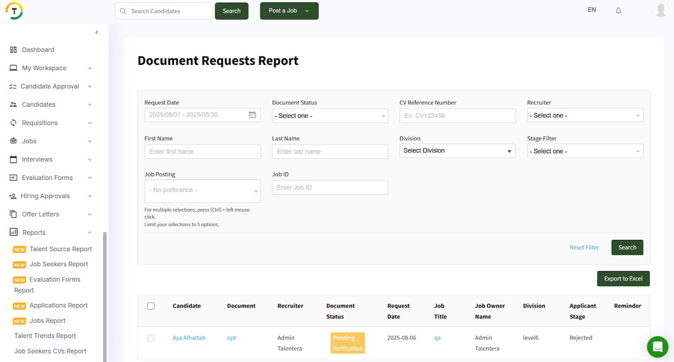This screenshot has width=674, height=362.
Task: Open the Talent Source Report menu item
Action: 60,249
